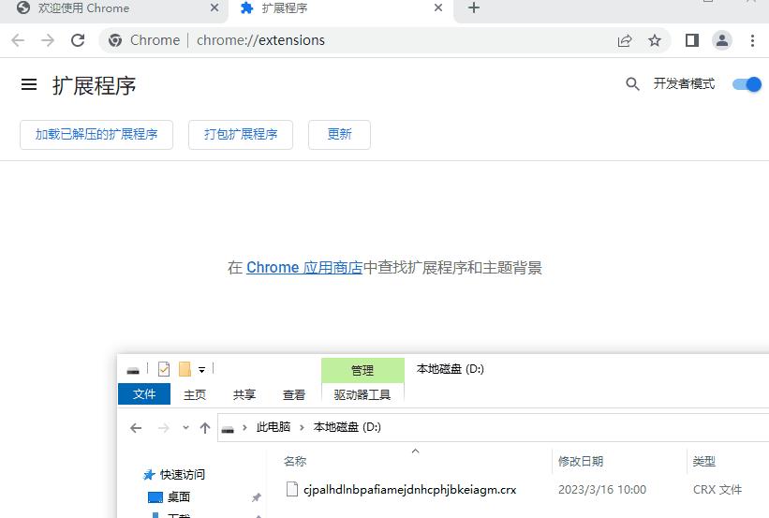This screenshot has height=518, width=769.
Task: Open the Chrome side panel icon
Action: 692,40
